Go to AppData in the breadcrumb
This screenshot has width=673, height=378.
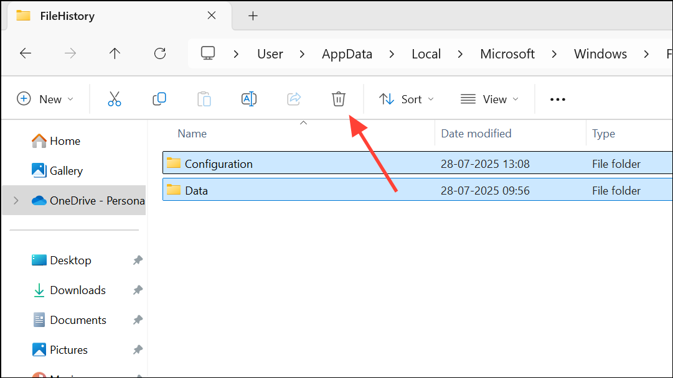pos(347,54)
